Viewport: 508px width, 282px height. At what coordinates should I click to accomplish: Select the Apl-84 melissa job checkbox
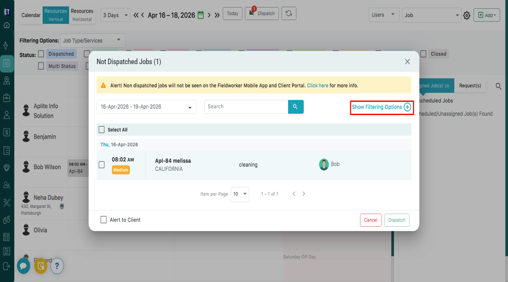[x=102, y=165]
